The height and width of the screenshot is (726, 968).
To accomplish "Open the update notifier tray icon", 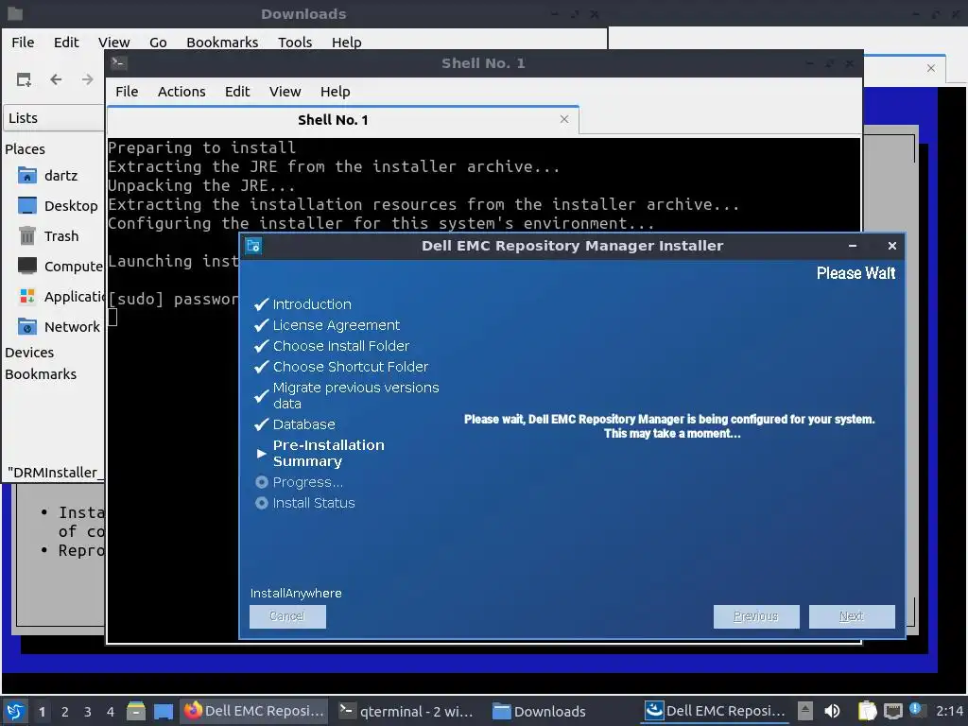I will coord(916,710).
